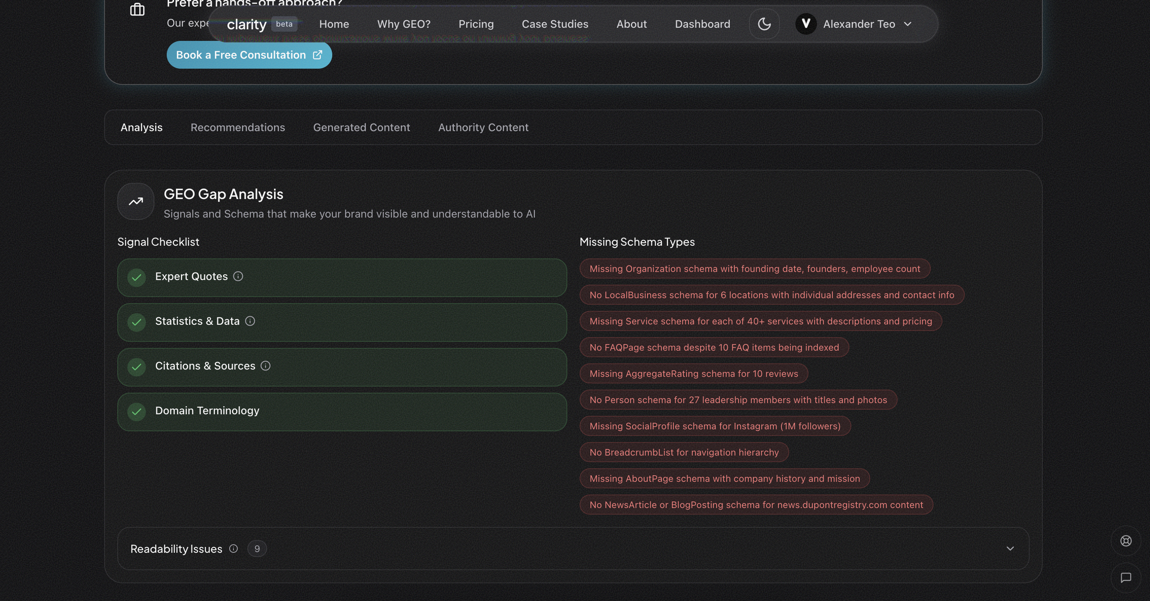Navigate to the Pricing page
The width and height of the screenshot is (1150, 601).
point(476,24)
